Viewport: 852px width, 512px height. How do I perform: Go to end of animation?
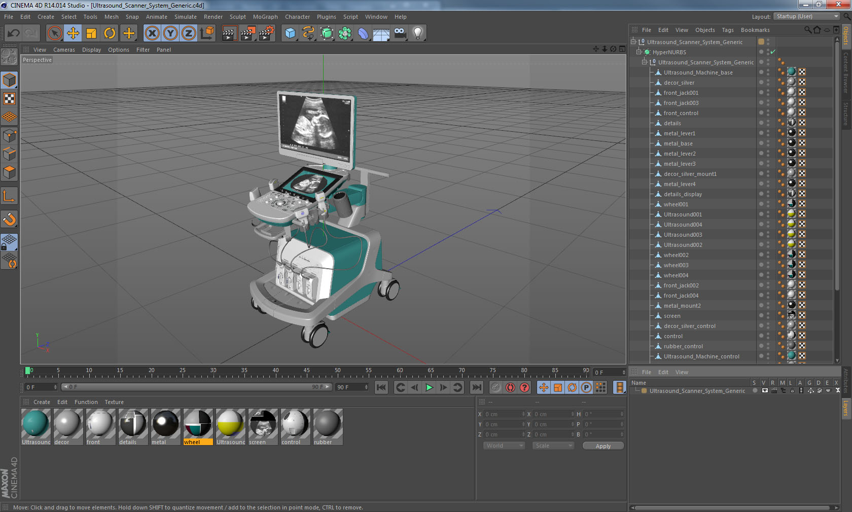pos(477,387)
